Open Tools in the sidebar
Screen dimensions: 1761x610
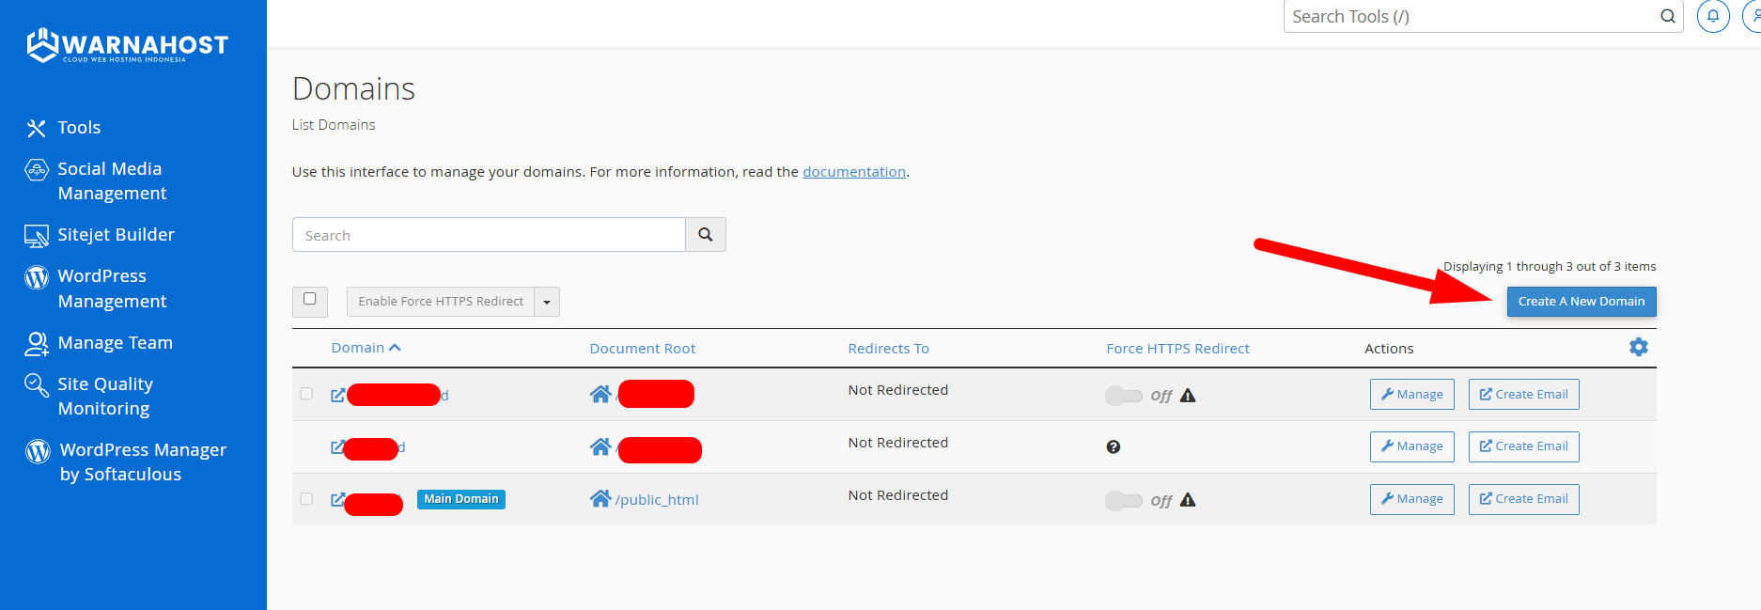tap(79, 128)
